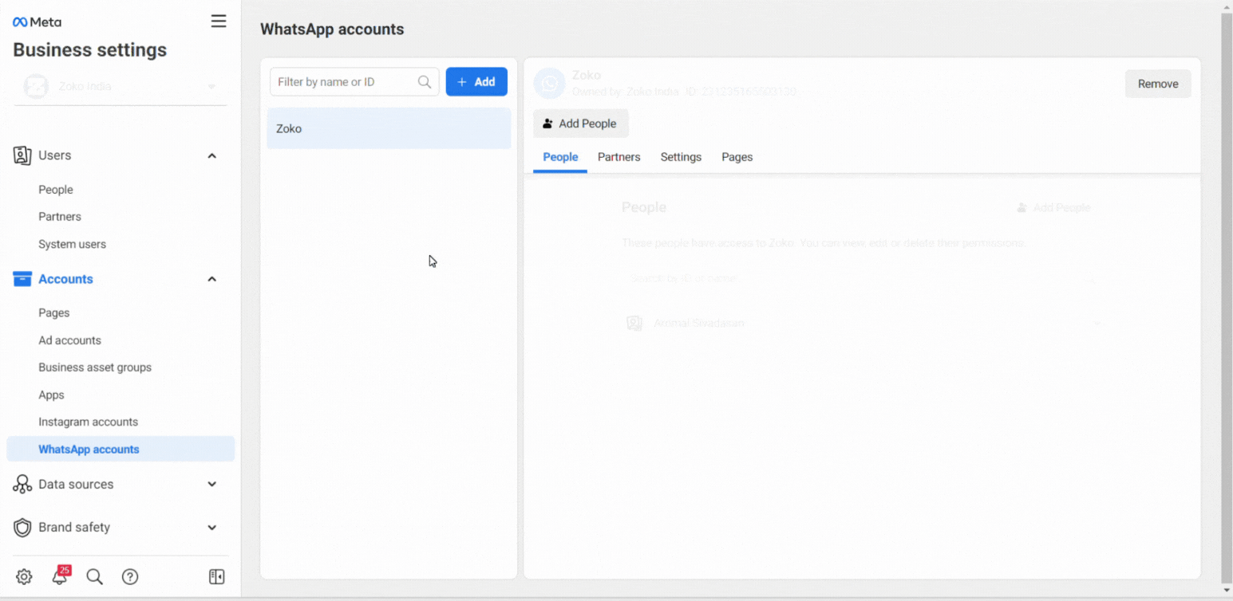This screenshot has height=601, width=1233.
Task: Click the Ammal Sivadasan person row
Action: pyautogui.click(x=863, y=324)
